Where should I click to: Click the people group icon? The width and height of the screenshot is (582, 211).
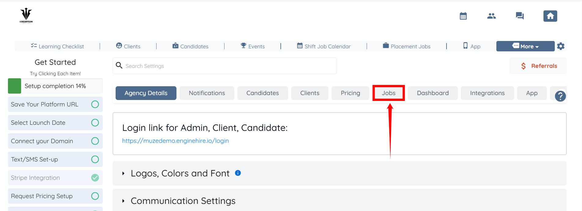point(491,16)
